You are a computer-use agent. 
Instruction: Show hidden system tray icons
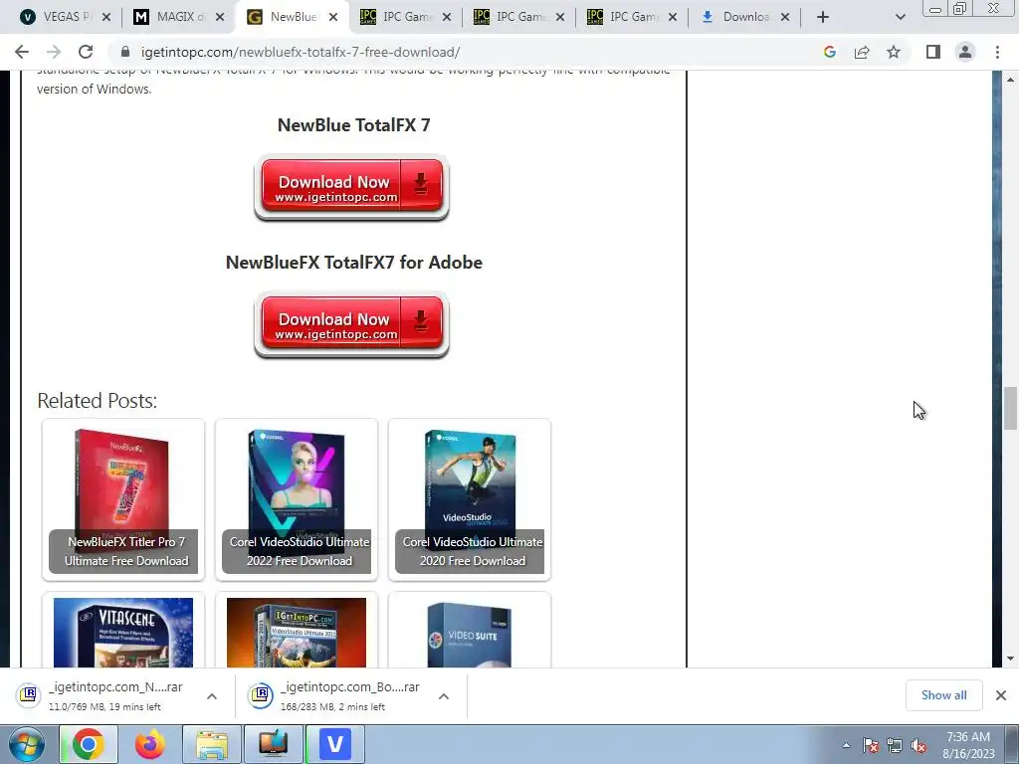(x=846, y=745)
